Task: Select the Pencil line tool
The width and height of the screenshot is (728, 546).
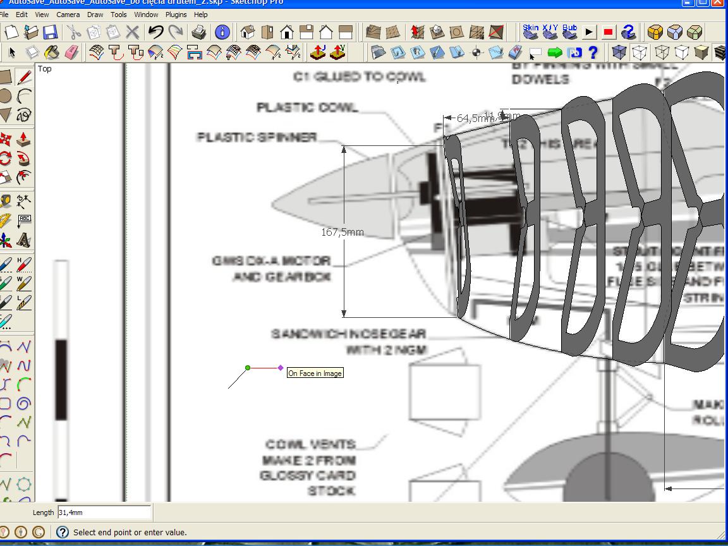Action: tap(23, 77)
